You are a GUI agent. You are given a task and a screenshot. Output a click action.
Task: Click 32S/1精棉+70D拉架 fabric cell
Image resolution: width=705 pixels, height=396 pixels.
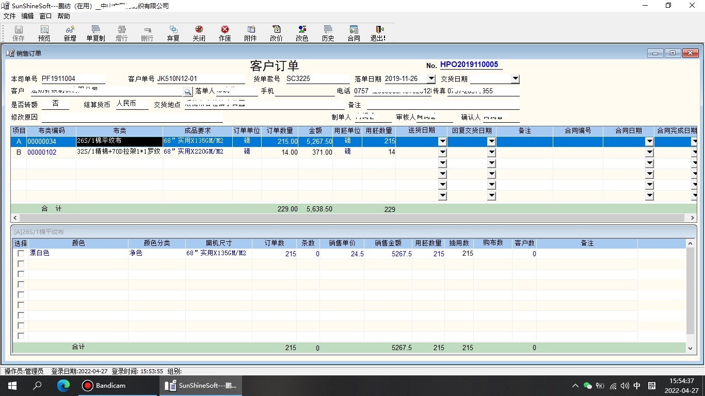(119, 152)
